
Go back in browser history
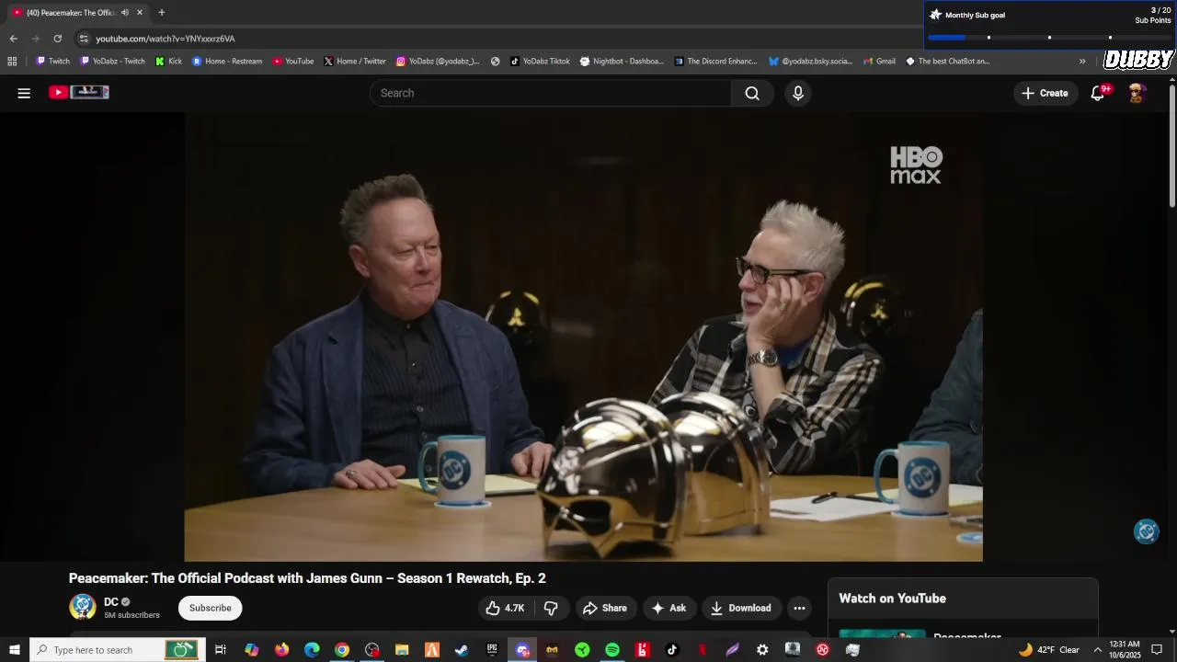click(13, 39)
